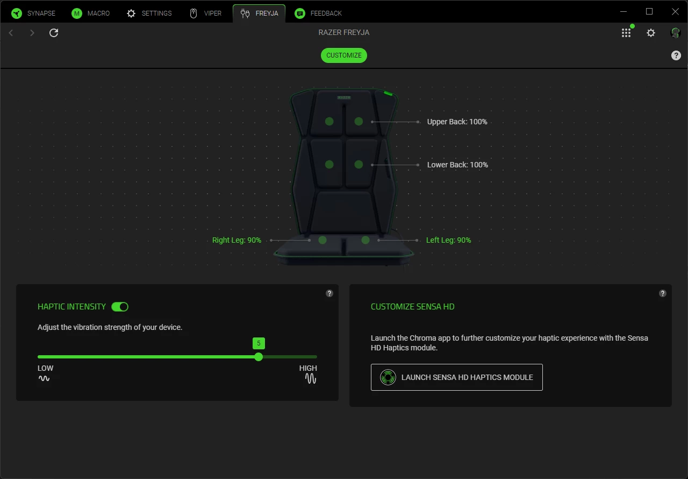This screenshot has width=688, height=479.
Task: Click the Right Leg: 90% label
Action: (x=236, y=240)
